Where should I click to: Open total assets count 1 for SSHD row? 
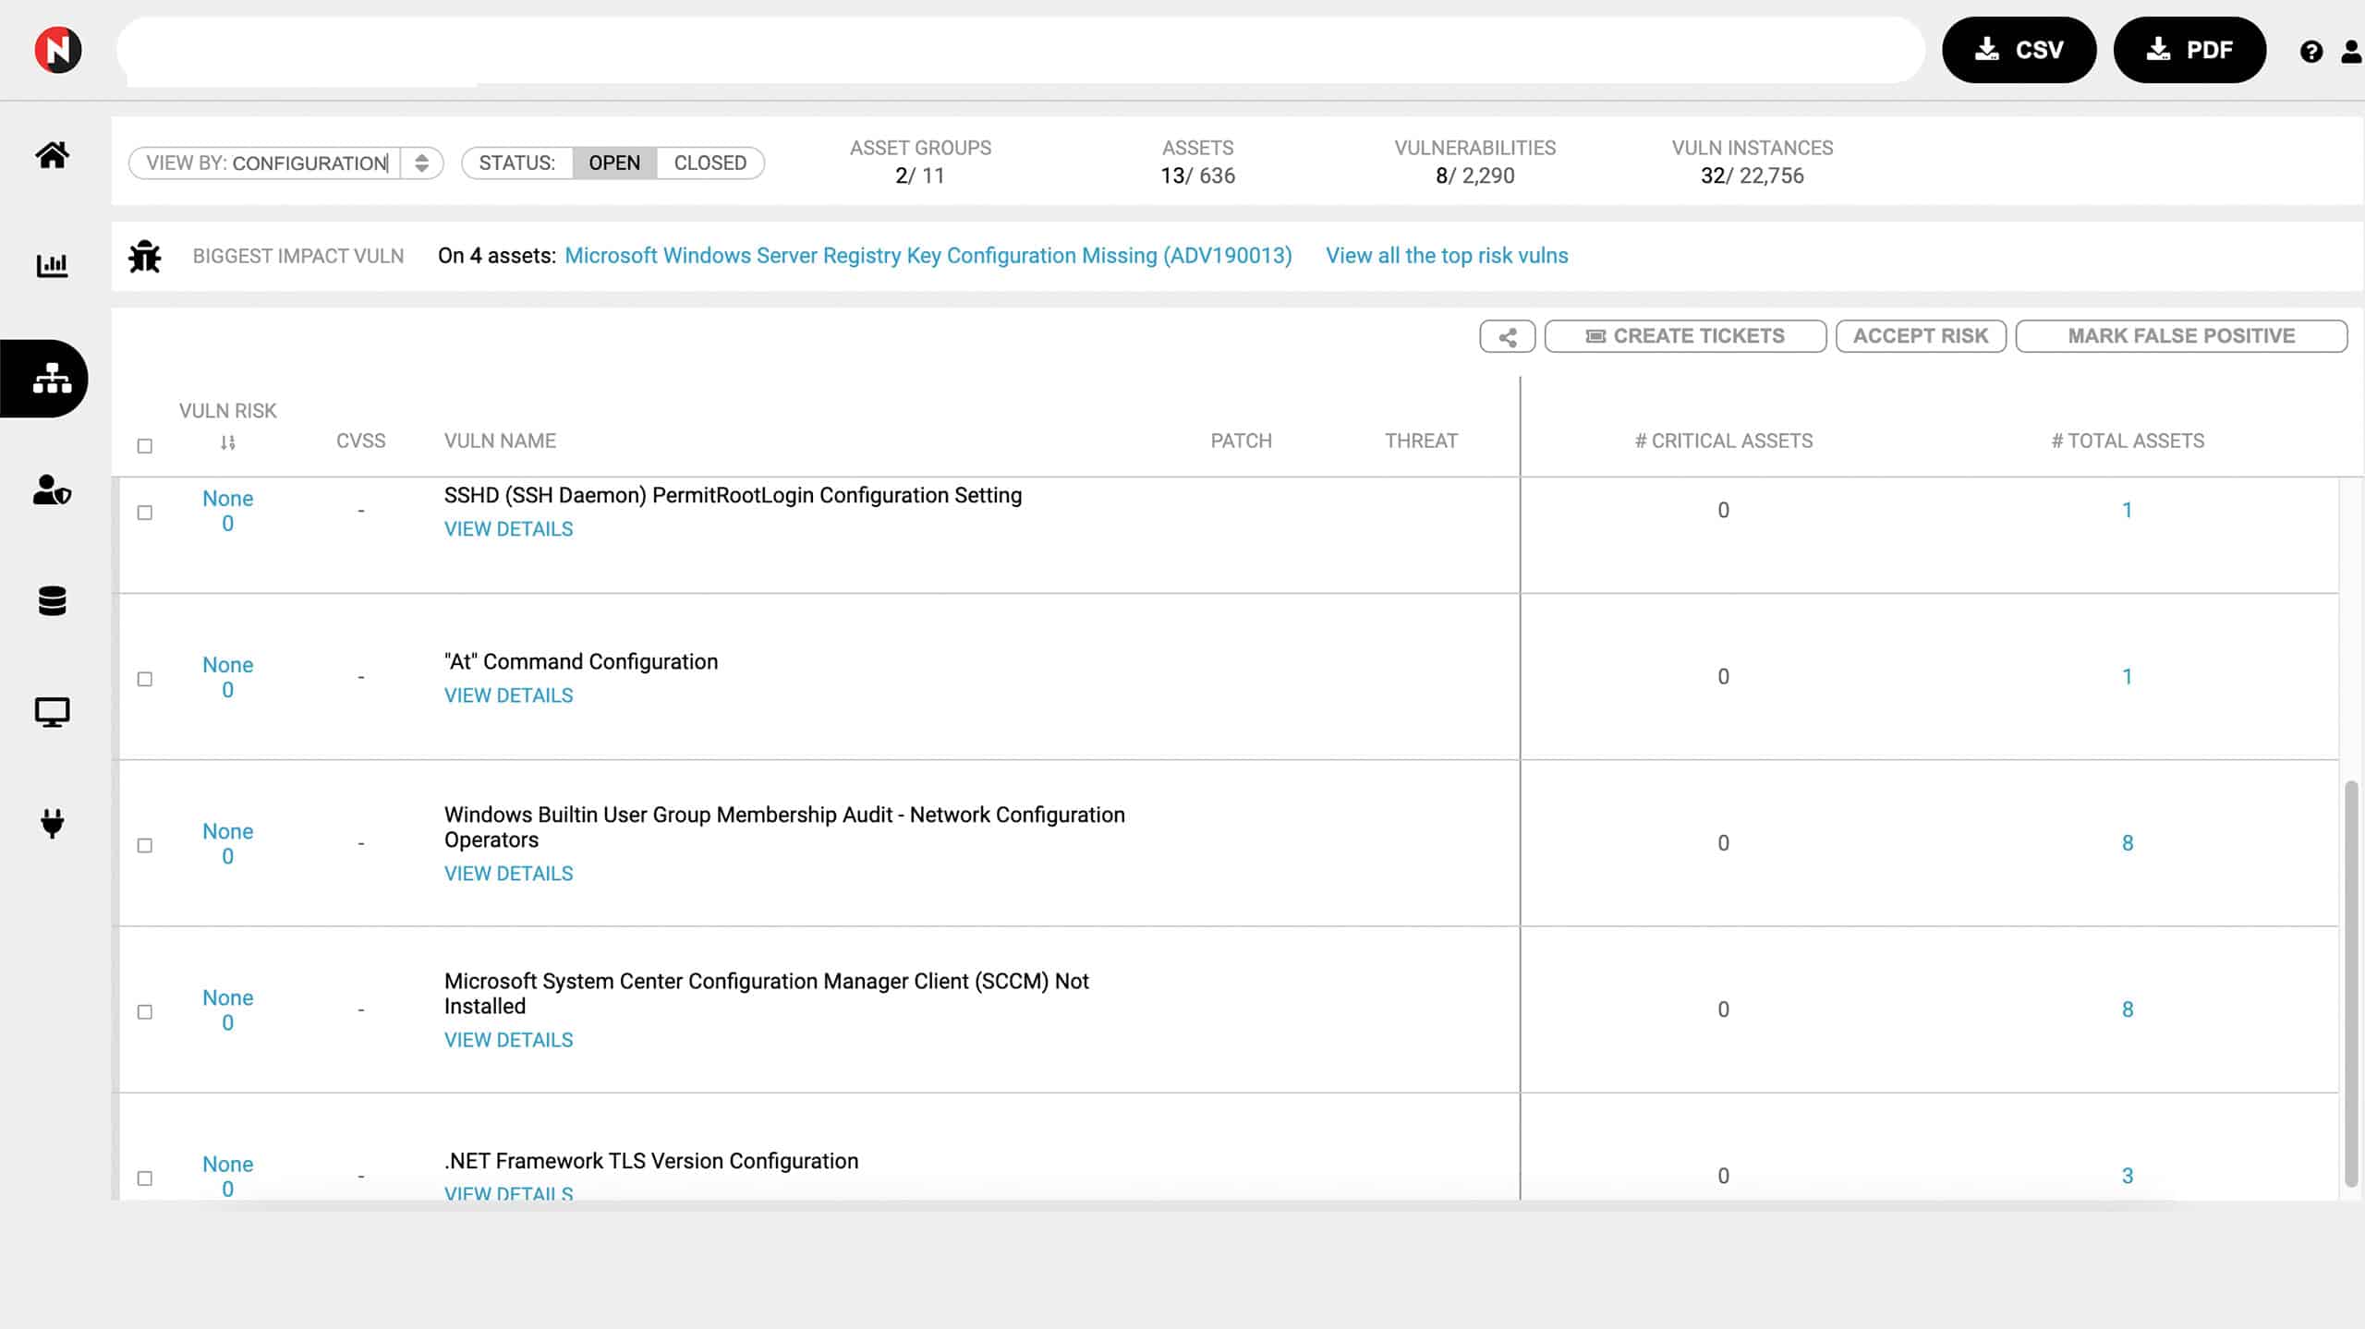(2128, 511)
